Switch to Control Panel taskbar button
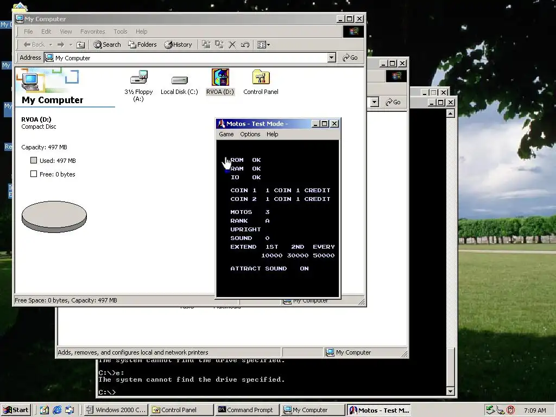Viewport: 556px width, 417px height. (x=181, y=410)
